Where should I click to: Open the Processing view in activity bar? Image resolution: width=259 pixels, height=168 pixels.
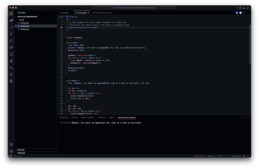[12, 20]
